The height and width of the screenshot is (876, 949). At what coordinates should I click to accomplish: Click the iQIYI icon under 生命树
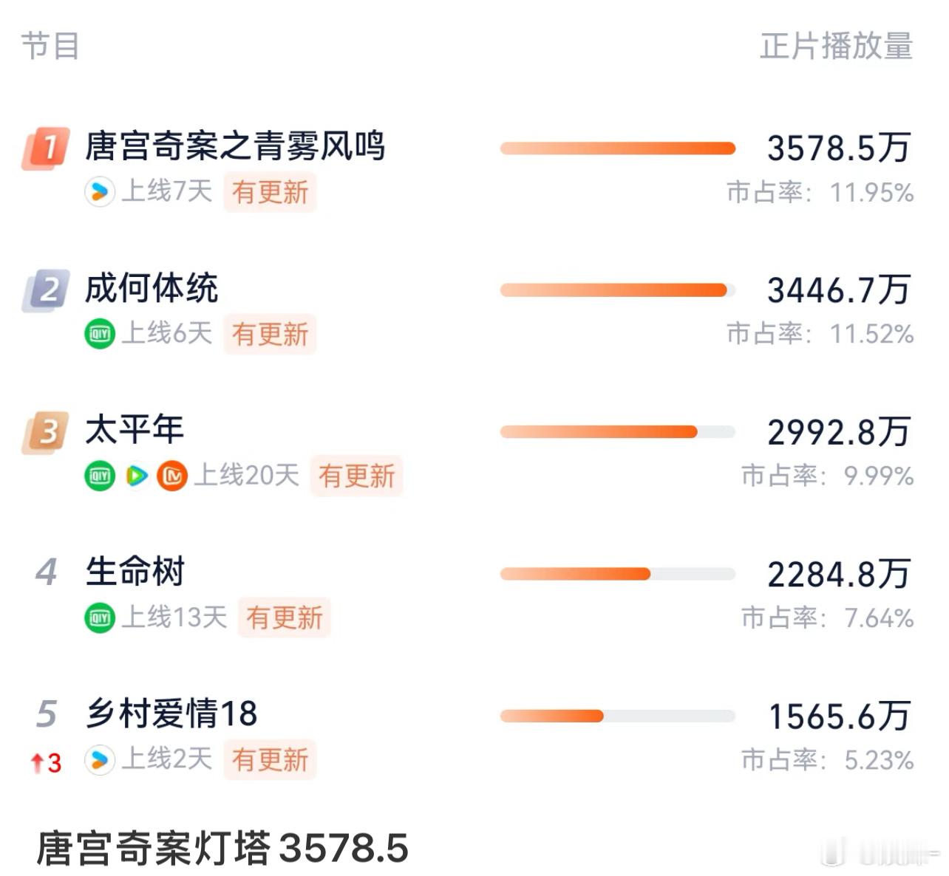101,618
